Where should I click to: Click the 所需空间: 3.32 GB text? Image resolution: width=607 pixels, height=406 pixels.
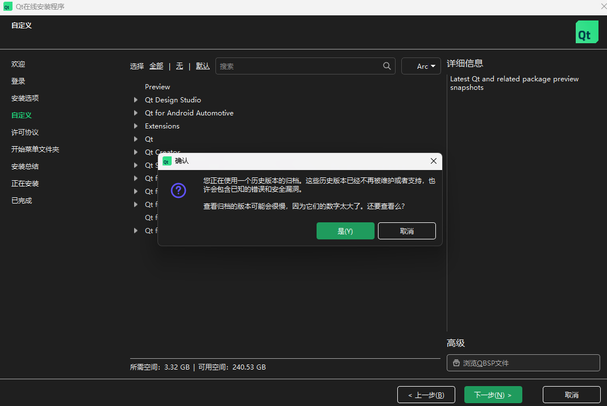(x=160, y=367)
